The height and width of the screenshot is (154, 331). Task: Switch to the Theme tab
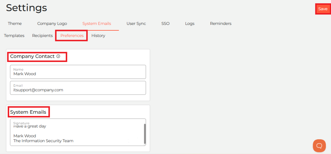15,24
